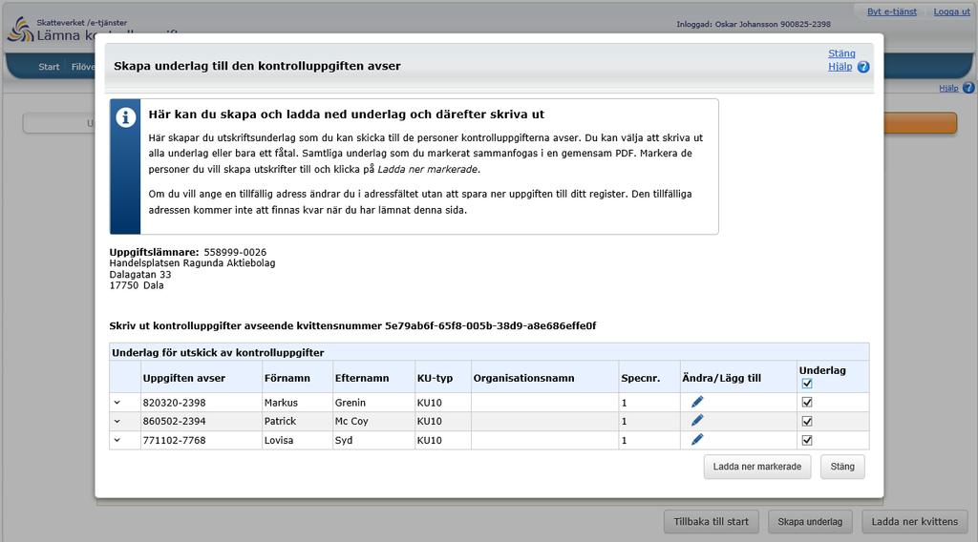Click Tillbaka till start in the background page

pyautogui.click(x=711, y=521)
